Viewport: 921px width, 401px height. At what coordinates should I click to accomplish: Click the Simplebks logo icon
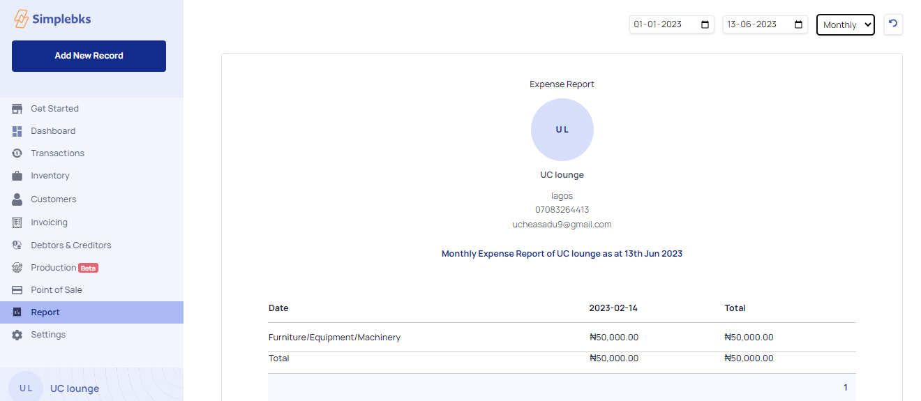tap(22, 19)
